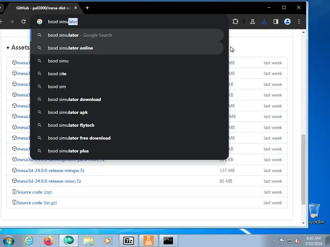330x247 pixels.
Task: Toggle the Chrome side panel icon
Action: coord(276,22)
